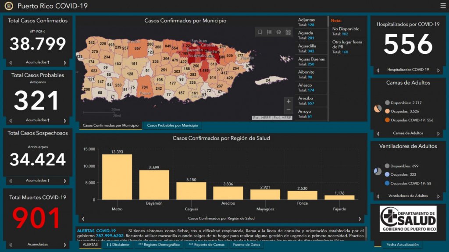This screenshot has height=252, width=449.
Task: Zoom out on the map
Action: click(288, 109)
